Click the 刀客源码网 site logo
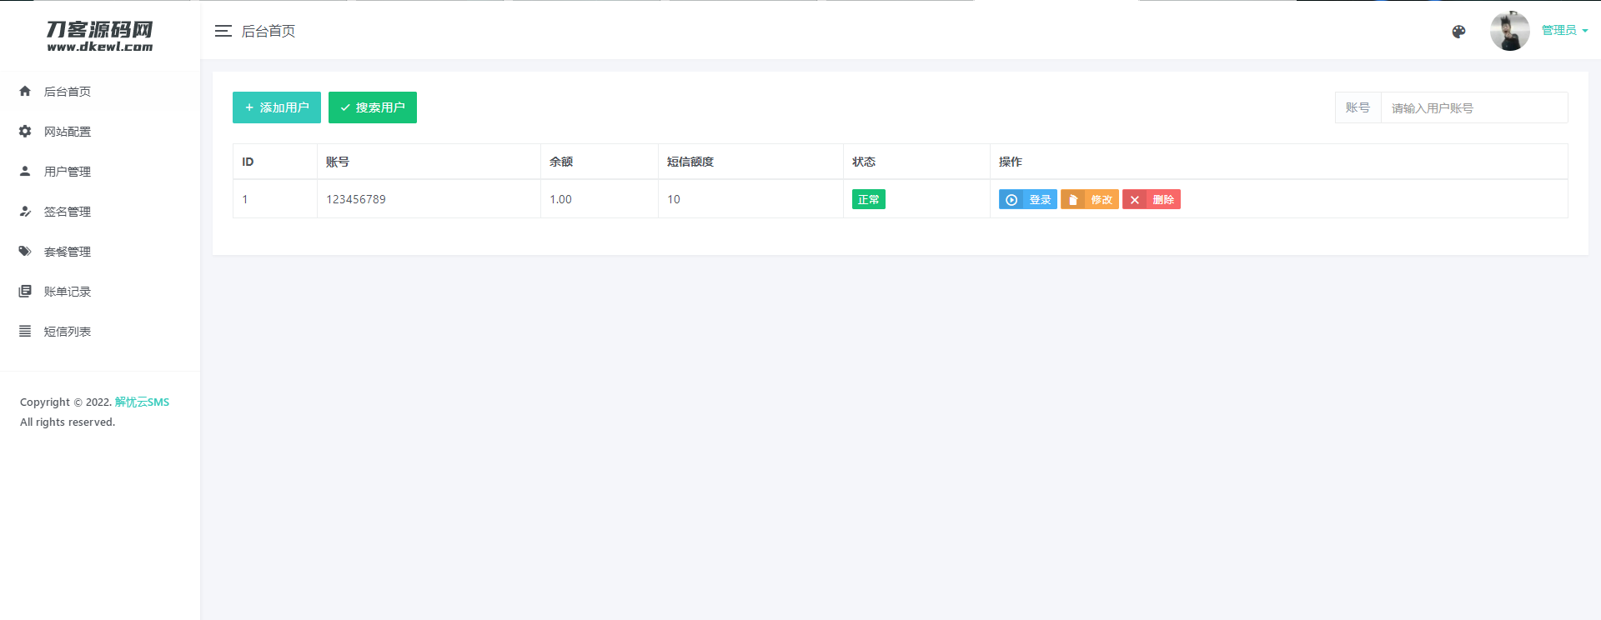 point(100,35)
